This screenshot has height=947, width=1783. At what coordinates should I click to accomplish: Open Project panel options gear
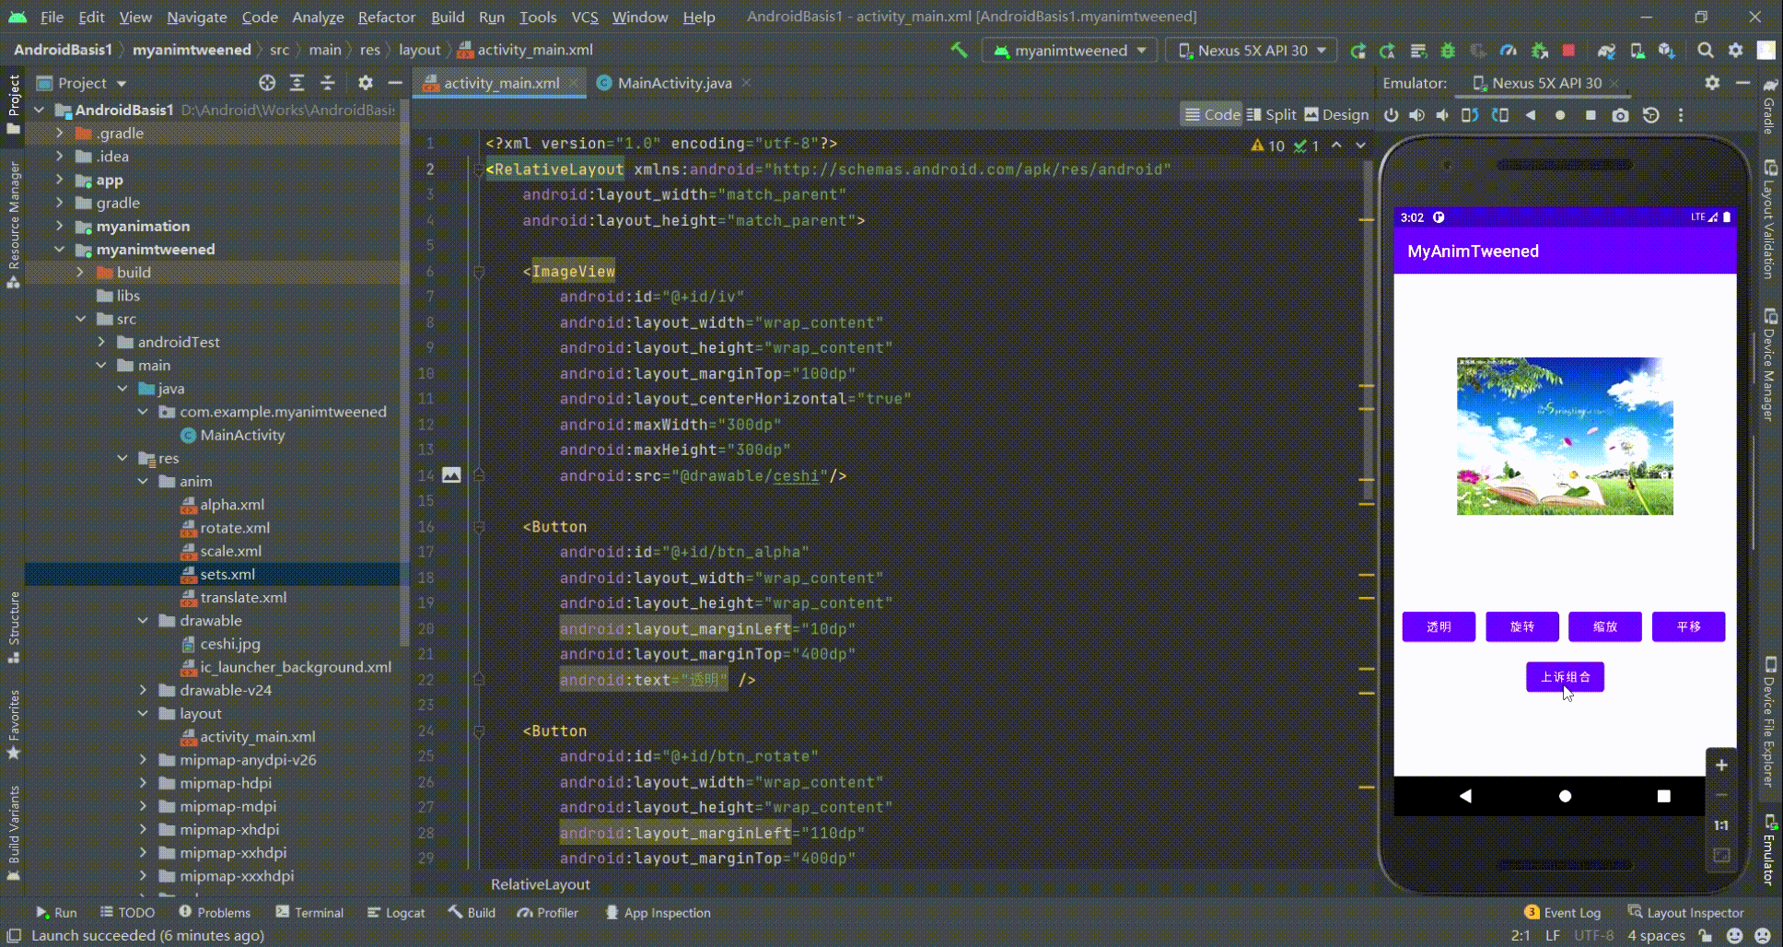[366, 83]
